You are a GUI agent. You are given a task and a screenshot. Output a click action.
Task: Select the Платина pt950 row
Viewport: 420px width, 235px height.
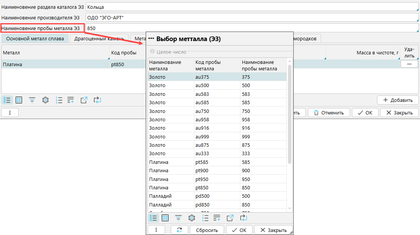click(217, 179)
